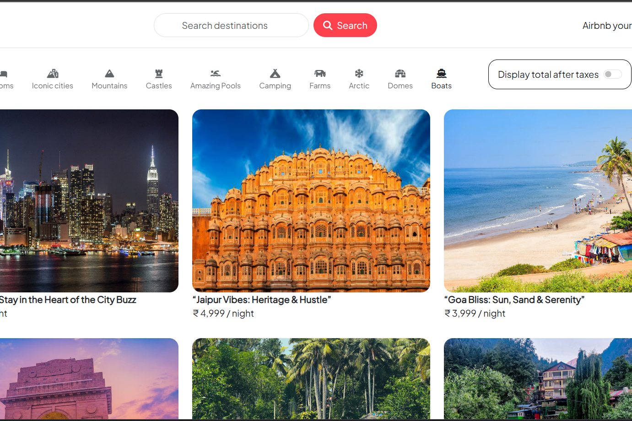632x421 pixels.
Task: Open the mountain village hotel listing photo
Action: [538, 378]
